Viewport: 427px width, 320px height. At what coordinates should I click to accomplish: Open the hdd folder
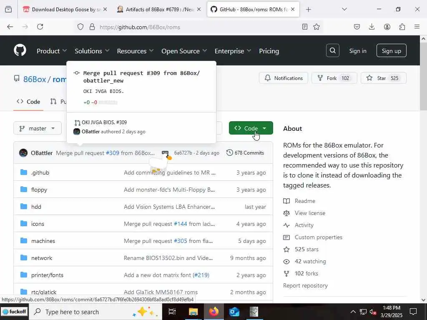[x=36, y=207]
